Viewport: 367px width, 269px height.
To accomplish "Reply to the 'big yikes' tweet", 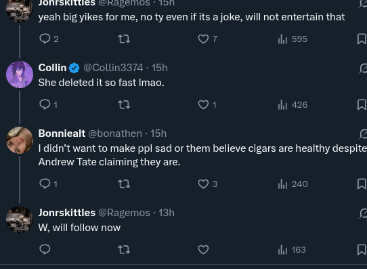I will [49, 39].
